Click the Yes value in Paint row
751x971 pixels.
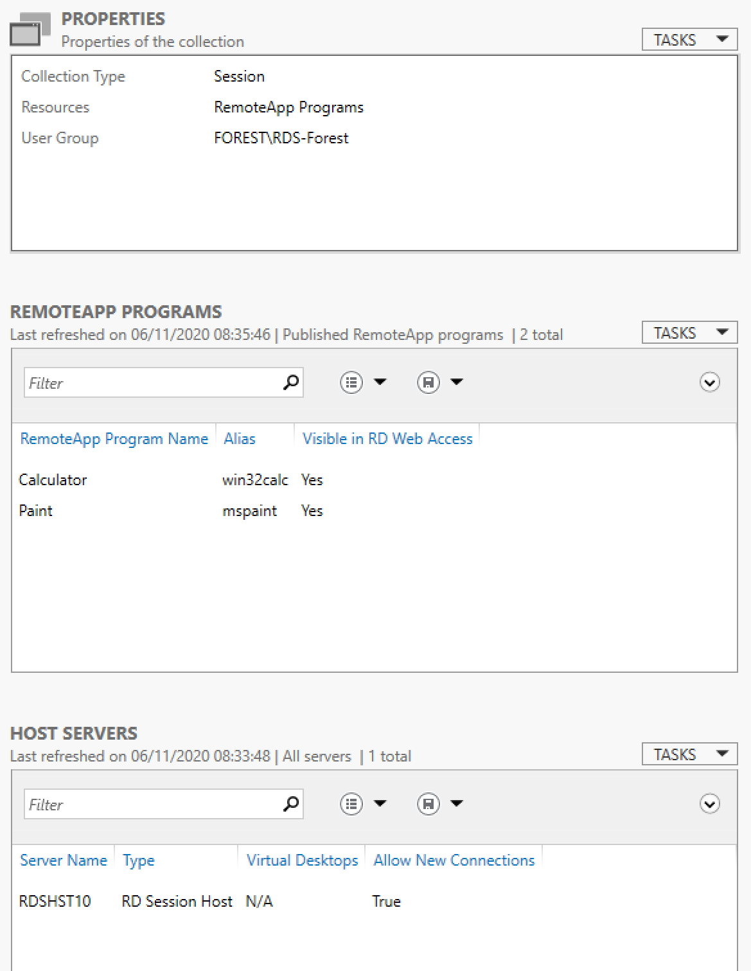(312, 511)
